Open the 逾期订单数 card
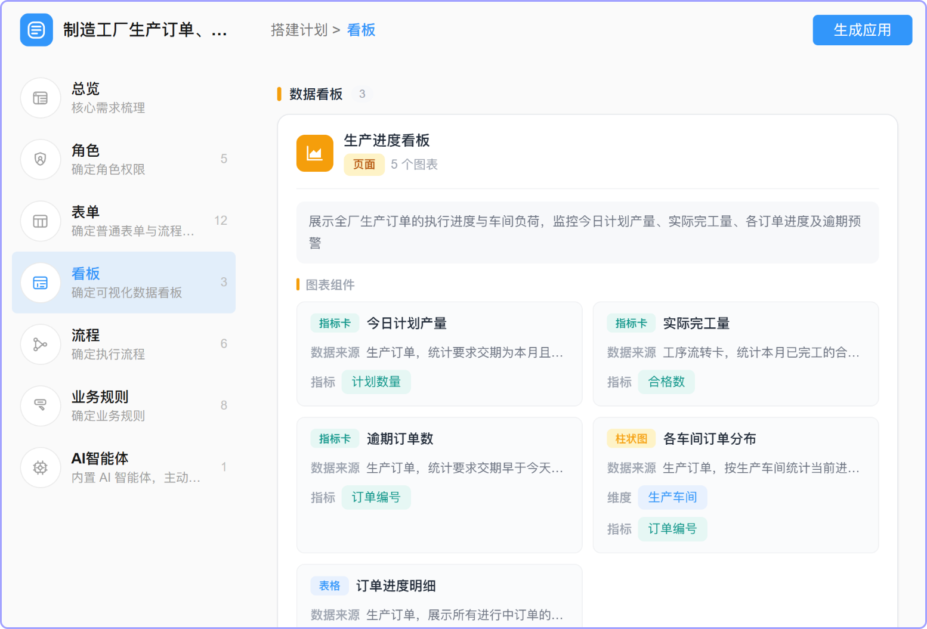The height and width of the screenshot is (629, 927). [439, 485]
